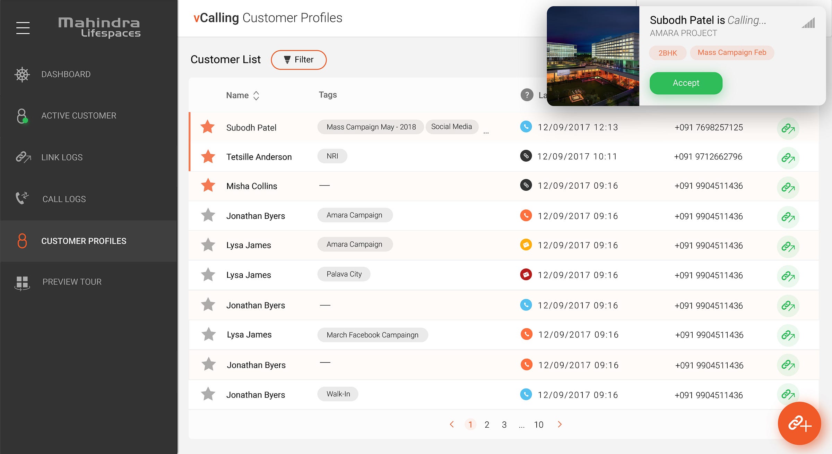This screenshot has width=832, height=454.
Task: Accept the incoming call from Subodh Patel
Action: (686, 83)
